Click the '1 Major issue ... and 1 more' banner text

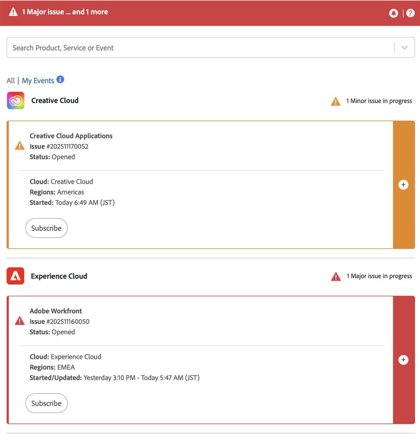coord(65,12)
